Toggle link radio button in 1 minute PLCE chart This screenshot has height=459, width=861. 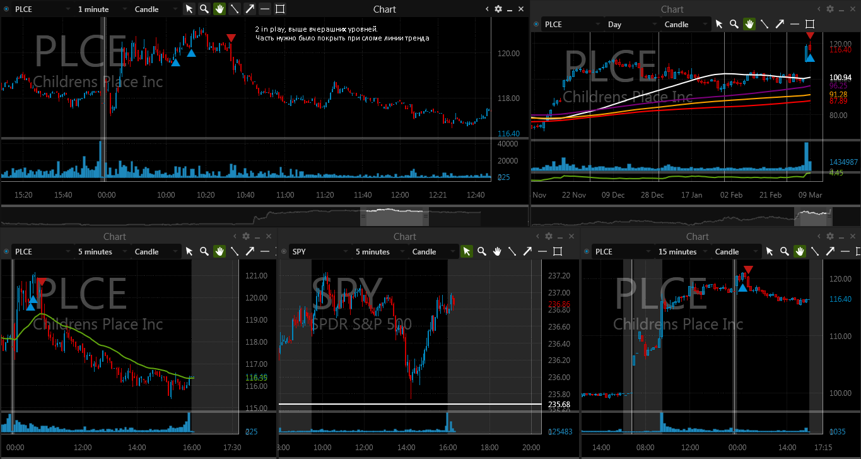pos(6,9)
